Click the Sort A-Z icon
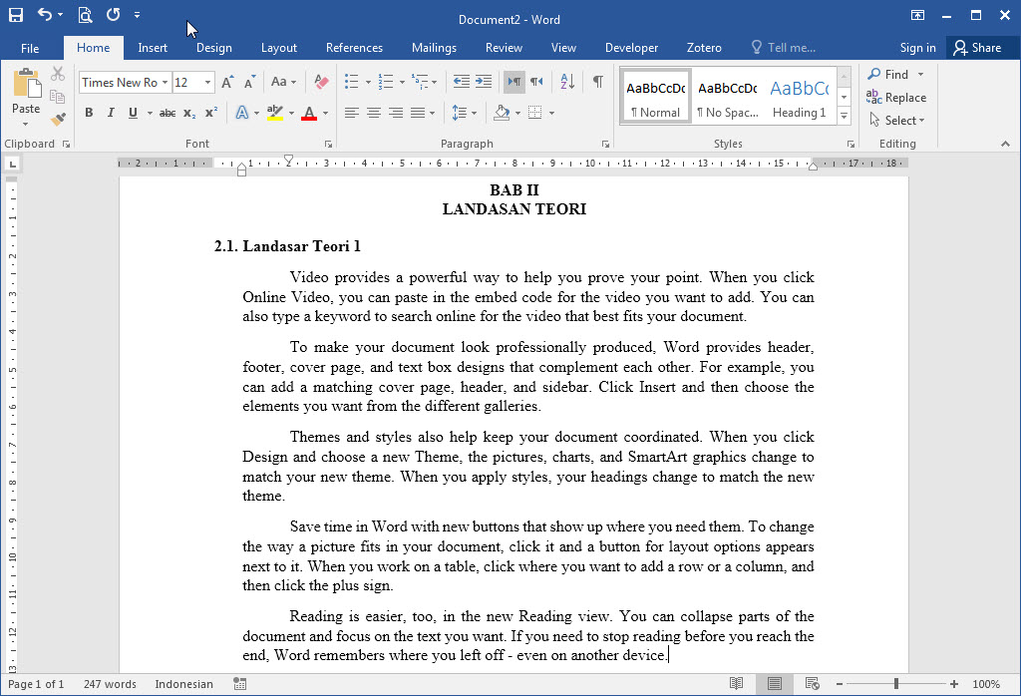The image size is (1021, 696). [567, 82]
